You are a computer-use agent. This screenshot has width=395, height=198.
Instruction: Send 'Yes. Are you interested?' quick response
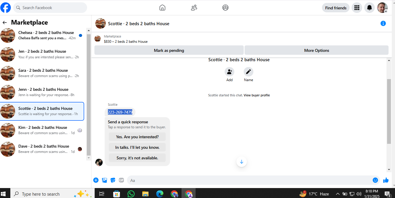[x=137, y=137]
